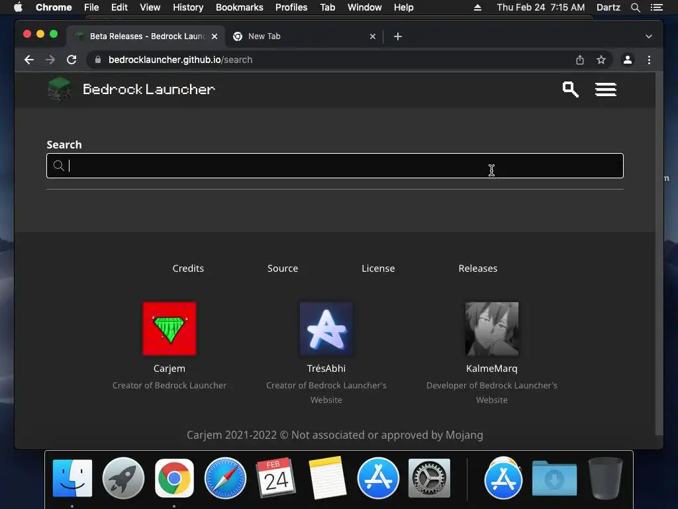This screenshot has height=509, width=678.
Task: Open the Chrome menu in menu bar
Action: 54,7
